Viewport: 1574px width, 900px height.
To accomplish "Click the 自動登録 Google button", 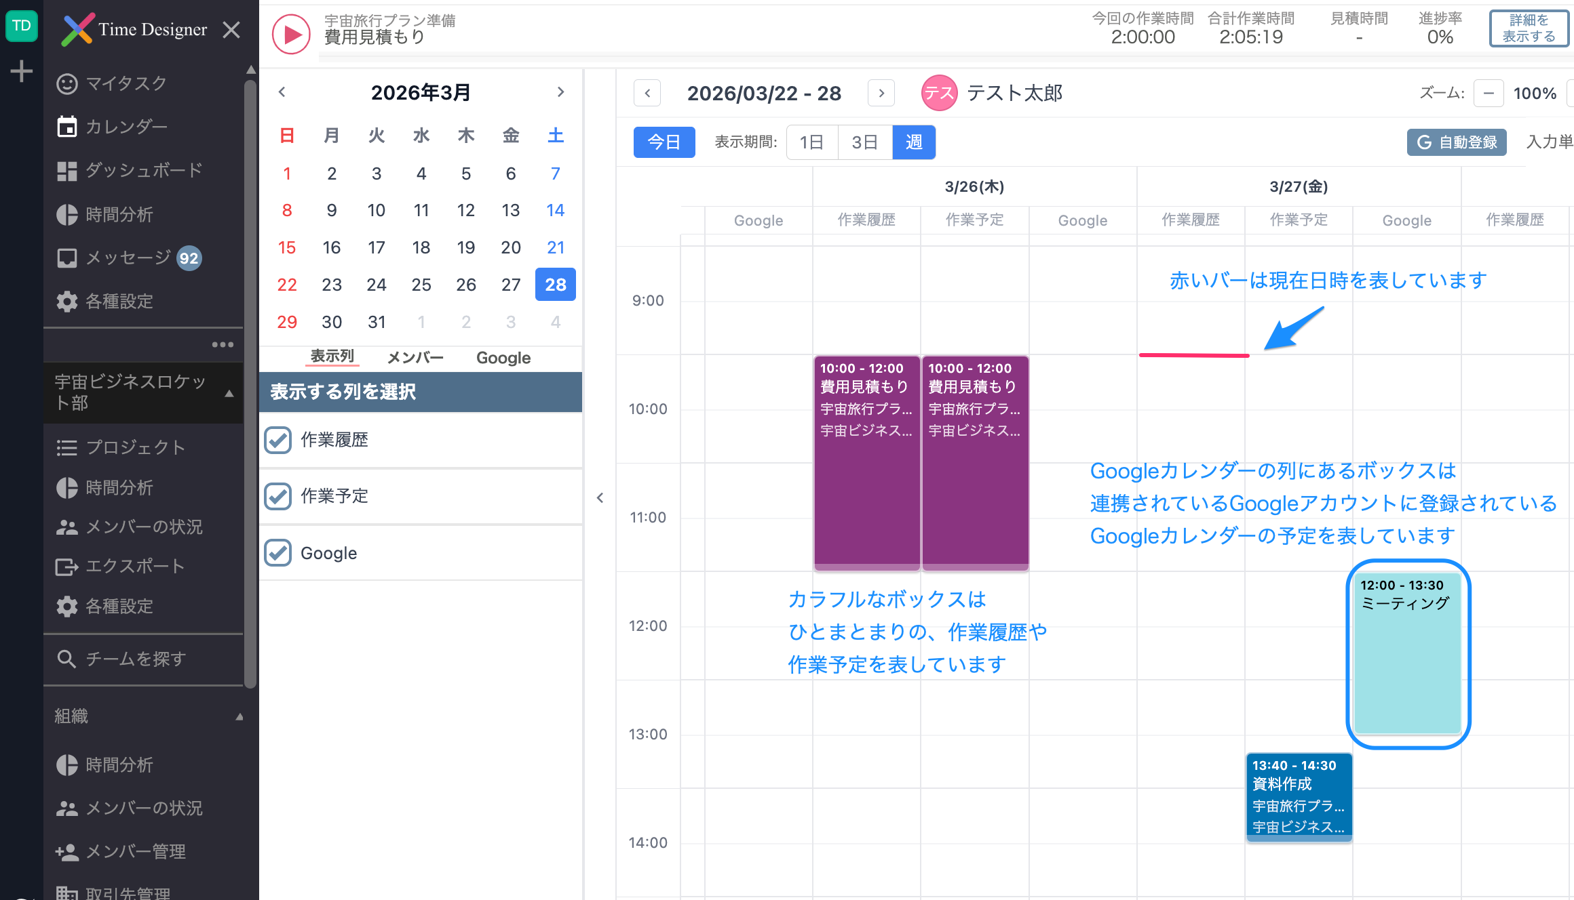I will click(1457, 142).
